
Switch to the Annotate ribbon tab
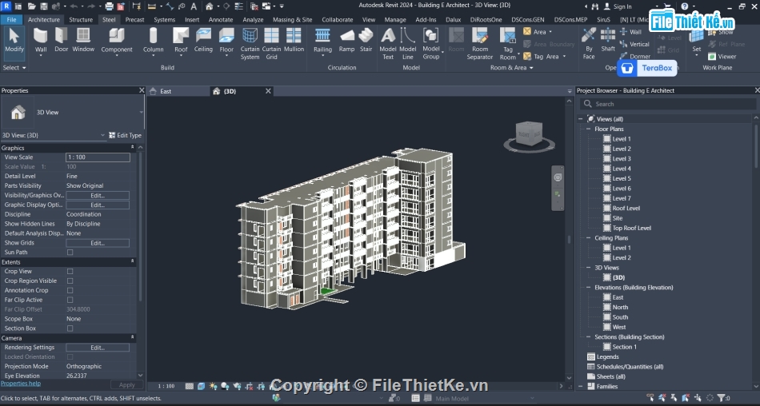pos(221,19)
